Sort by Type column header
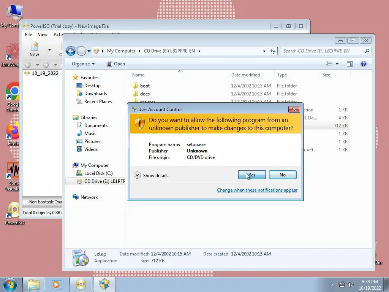389x292 pixels. pyautogui.click(x=282, y=75)
